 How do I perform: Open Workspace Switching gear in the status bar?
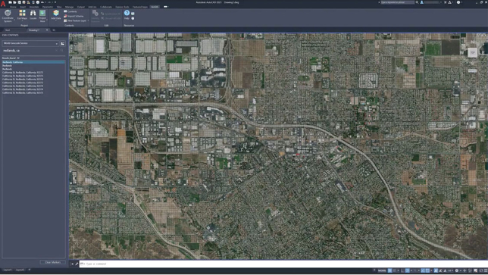[x=457, y=270]
